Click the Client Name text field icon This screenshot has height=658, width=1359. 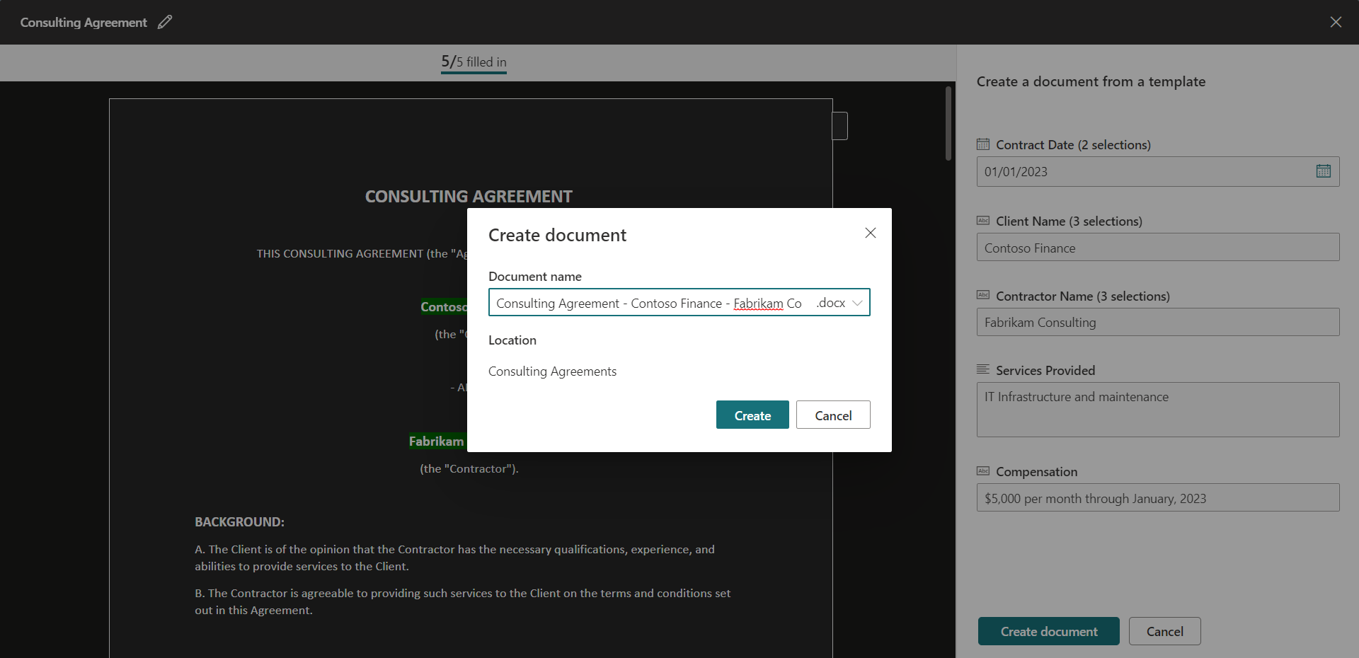pyautogui.click(x=983, y=221)
